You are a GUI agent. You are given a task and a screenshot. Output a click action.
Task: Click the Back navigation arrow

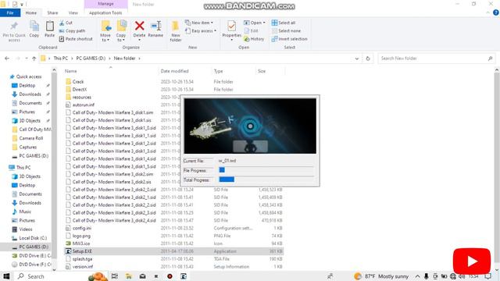(x=7, y=59)
